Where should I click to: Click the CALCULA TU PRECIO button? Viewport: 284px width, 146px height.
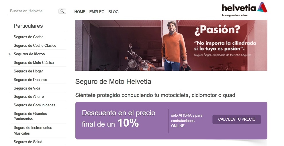coord(236,119)
